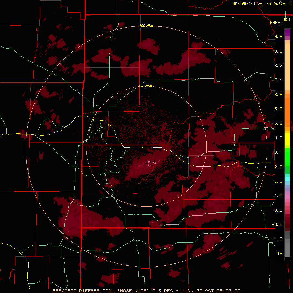This screenshot has height=293, width=293.
Task: Click the -0.5 color scale value
Action: pyautogui.click(x=277, y=225)
